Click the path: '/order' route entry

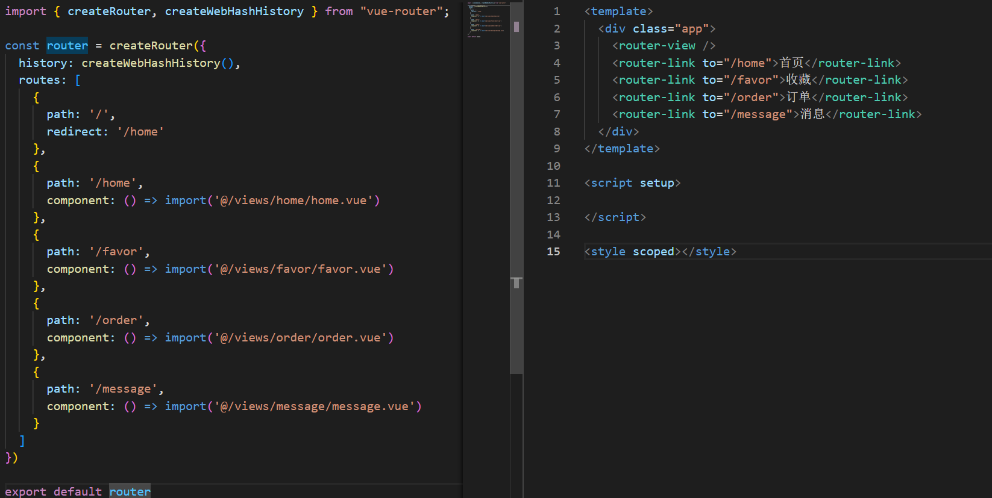point(98,320)
